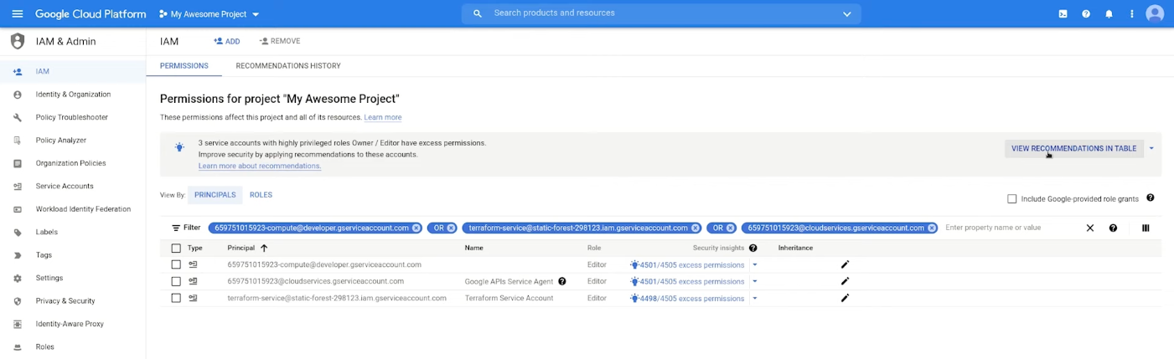Click the recommendations lightbulb icon in banner

coord(179,147)
